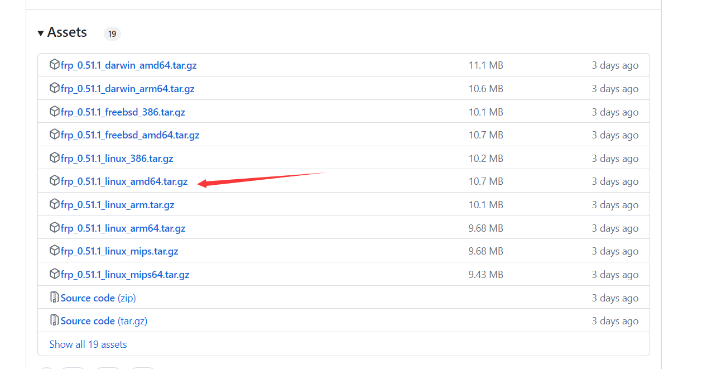Click package icon beside frp_0.51.1_linux_arm64.tar.gz

pos(54,228)
